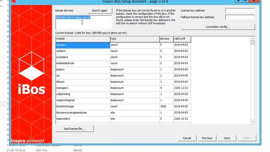Select the cashpro module row
The image size is (270, 152).
[x=123, y=51]
